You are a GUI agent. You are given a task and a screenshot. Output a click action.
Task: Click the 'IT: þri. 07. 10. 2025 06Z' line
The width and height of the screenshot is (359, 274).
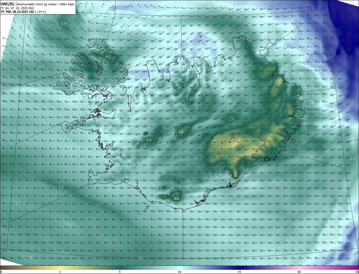pyautogui.click(x=17, y=8)
